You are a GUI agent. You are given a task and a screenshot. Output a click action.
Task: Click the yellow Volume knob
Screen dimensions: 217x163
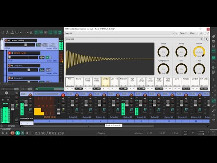199,52
